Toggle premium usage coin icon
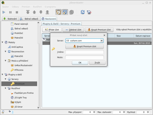The image size is (153, 115). click(x=72, y=12)
